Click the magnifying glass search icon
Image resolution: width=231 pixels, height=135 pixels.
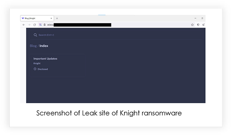click(x=35, y=35)
